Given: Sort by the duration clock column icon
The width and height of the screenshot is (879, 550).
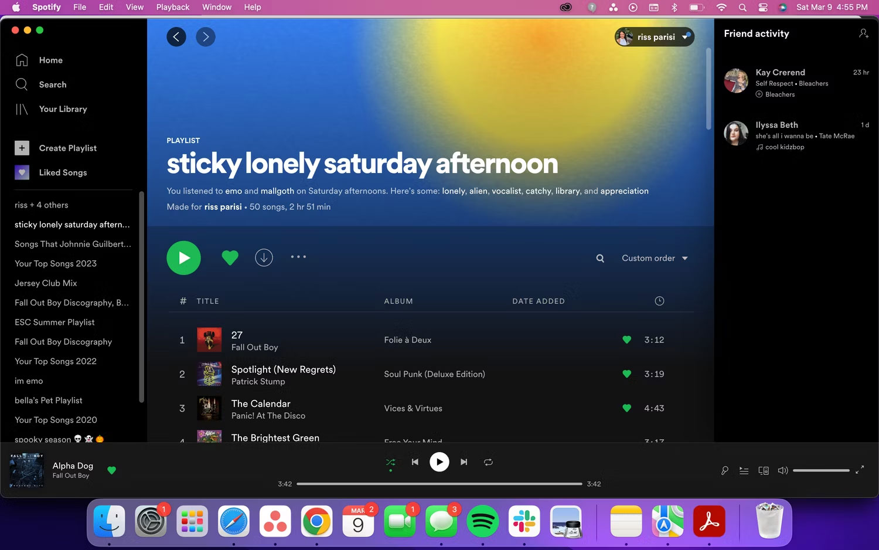Looking at the screenshot, I should click(x=659, y=301).
